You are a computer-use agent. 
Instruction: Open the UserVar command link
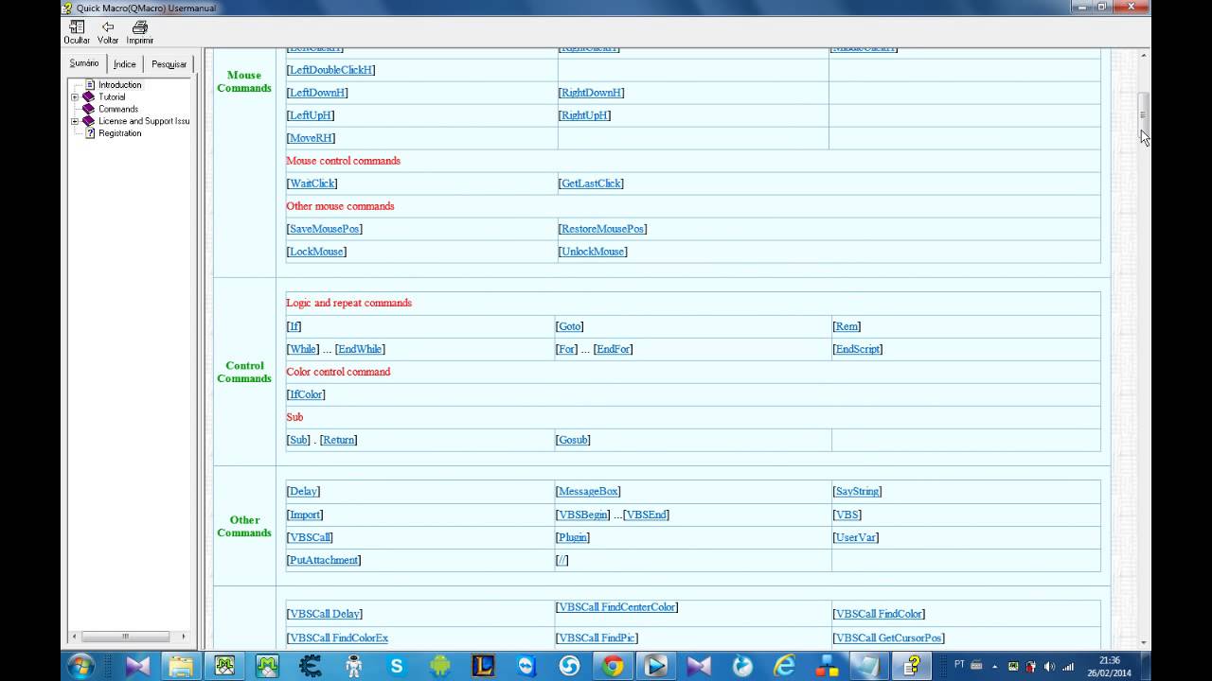click(x=856, y=537)
